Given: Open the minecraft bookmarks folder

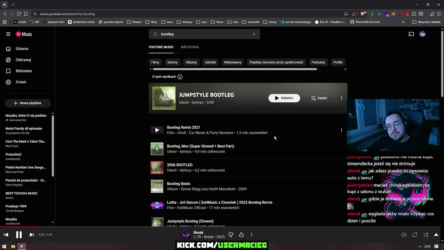Looking at the screenshot, I should pos(250,22).
